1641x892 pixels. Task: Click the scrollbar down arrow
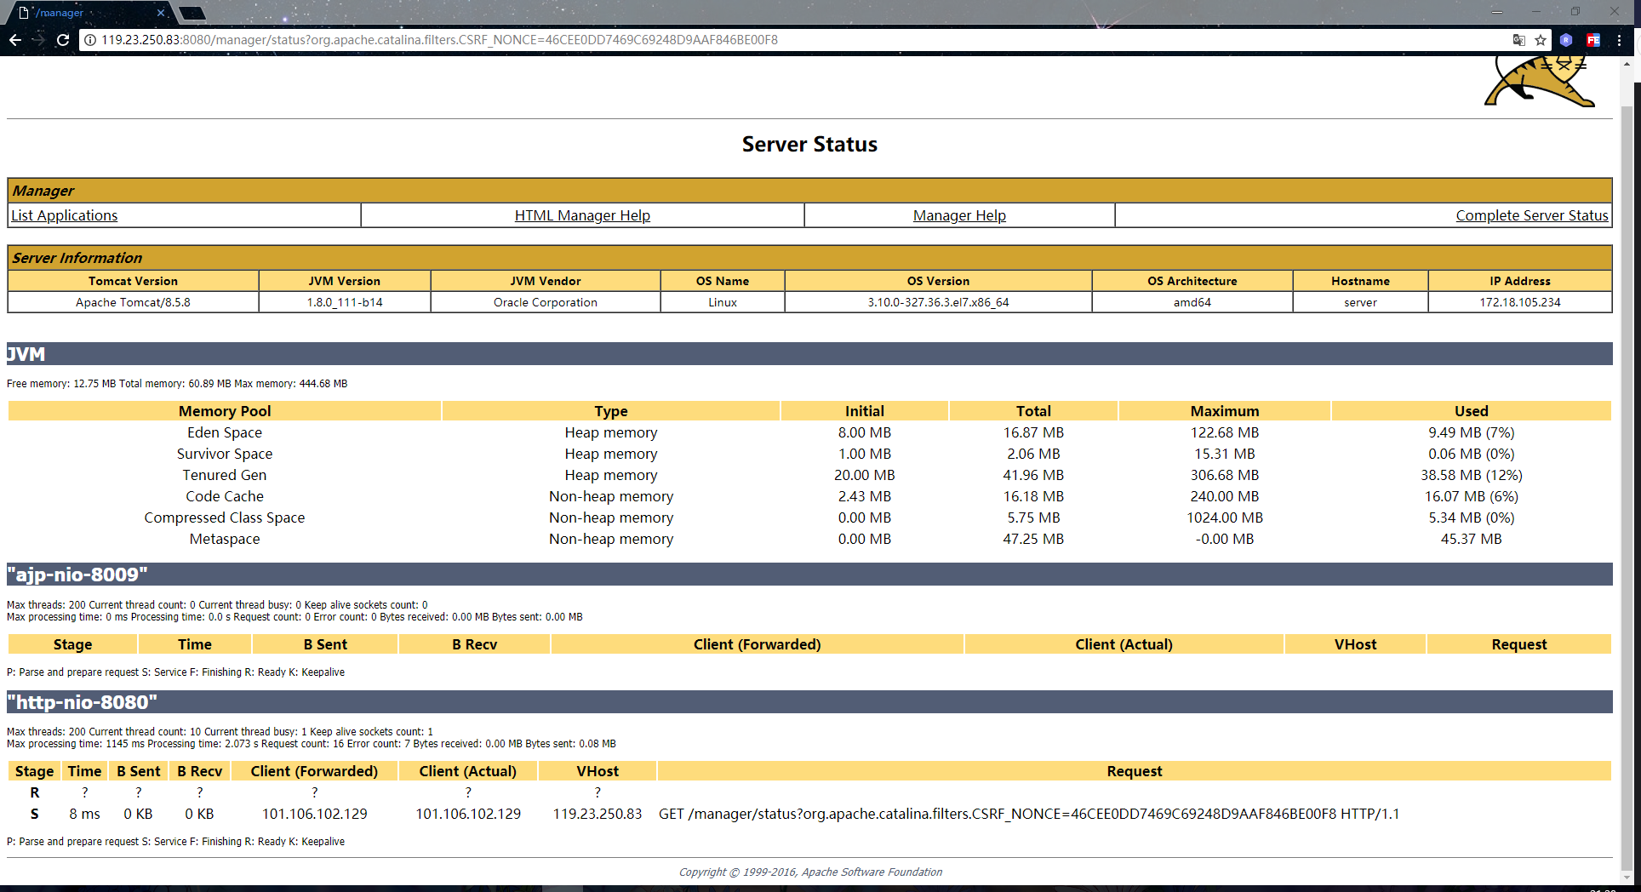[x=1627, y=878]
